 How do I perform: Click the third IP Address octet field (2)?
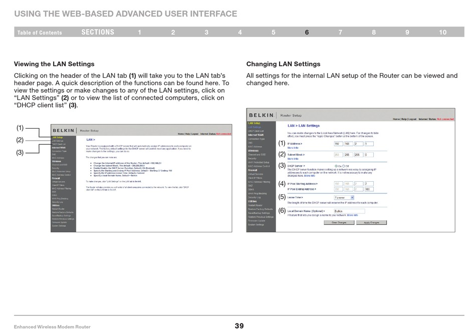(359, 144)
